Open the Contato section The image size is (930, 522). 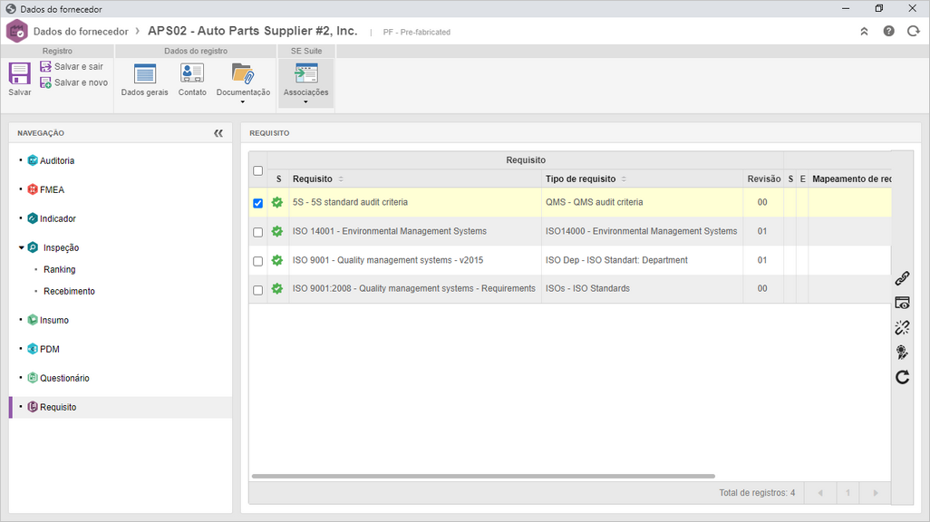click(192, 80)
